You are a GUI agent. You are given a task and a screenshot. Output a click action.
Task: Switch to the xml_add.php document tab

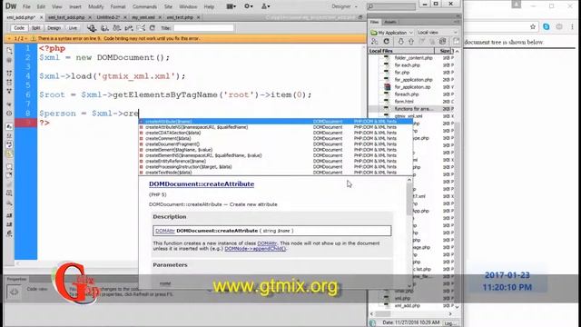(x=21, y=17)
